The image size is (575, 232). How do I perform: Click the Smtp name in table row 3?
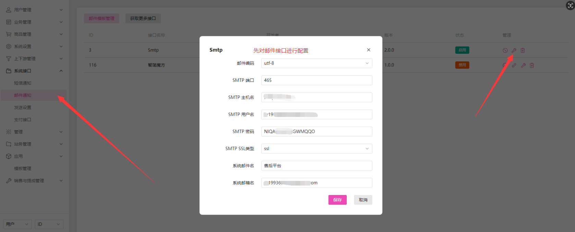(153, 50)
